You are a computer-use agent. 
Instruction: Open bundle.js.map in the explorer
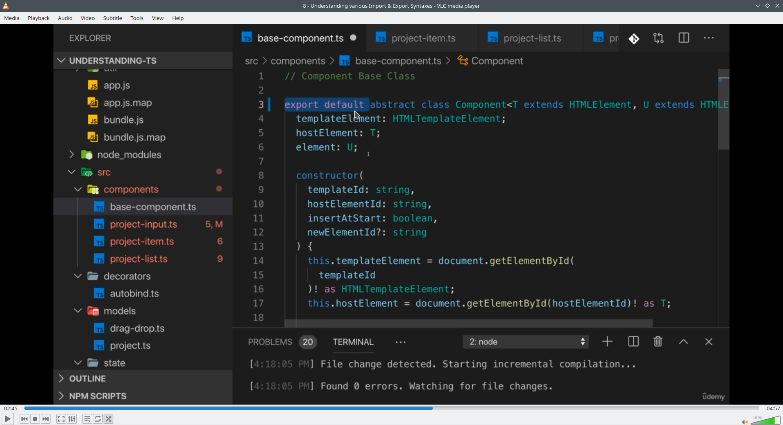click(x=143, y=138)
